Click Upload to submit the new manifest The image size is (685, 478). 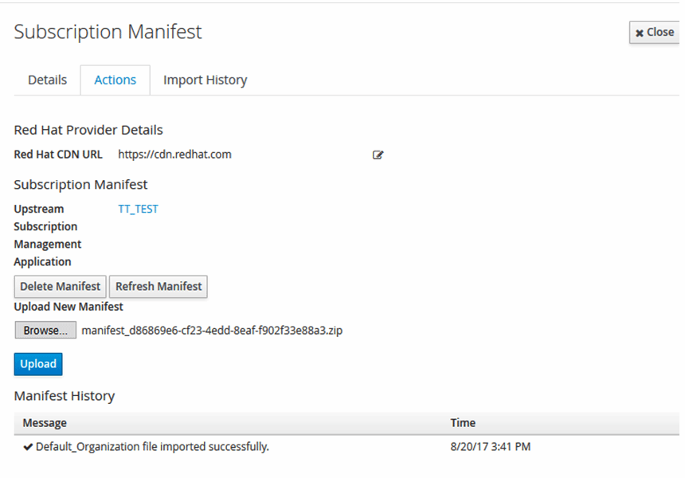click(37, 363)
